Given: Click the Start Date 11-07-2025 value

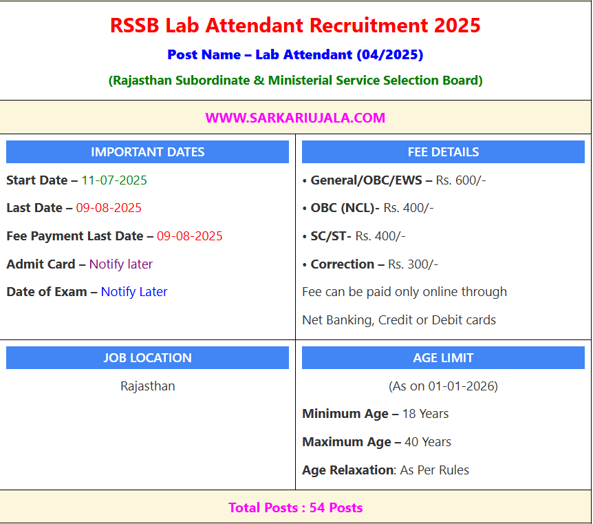Looking at the screenshot, I should (114, 180).
